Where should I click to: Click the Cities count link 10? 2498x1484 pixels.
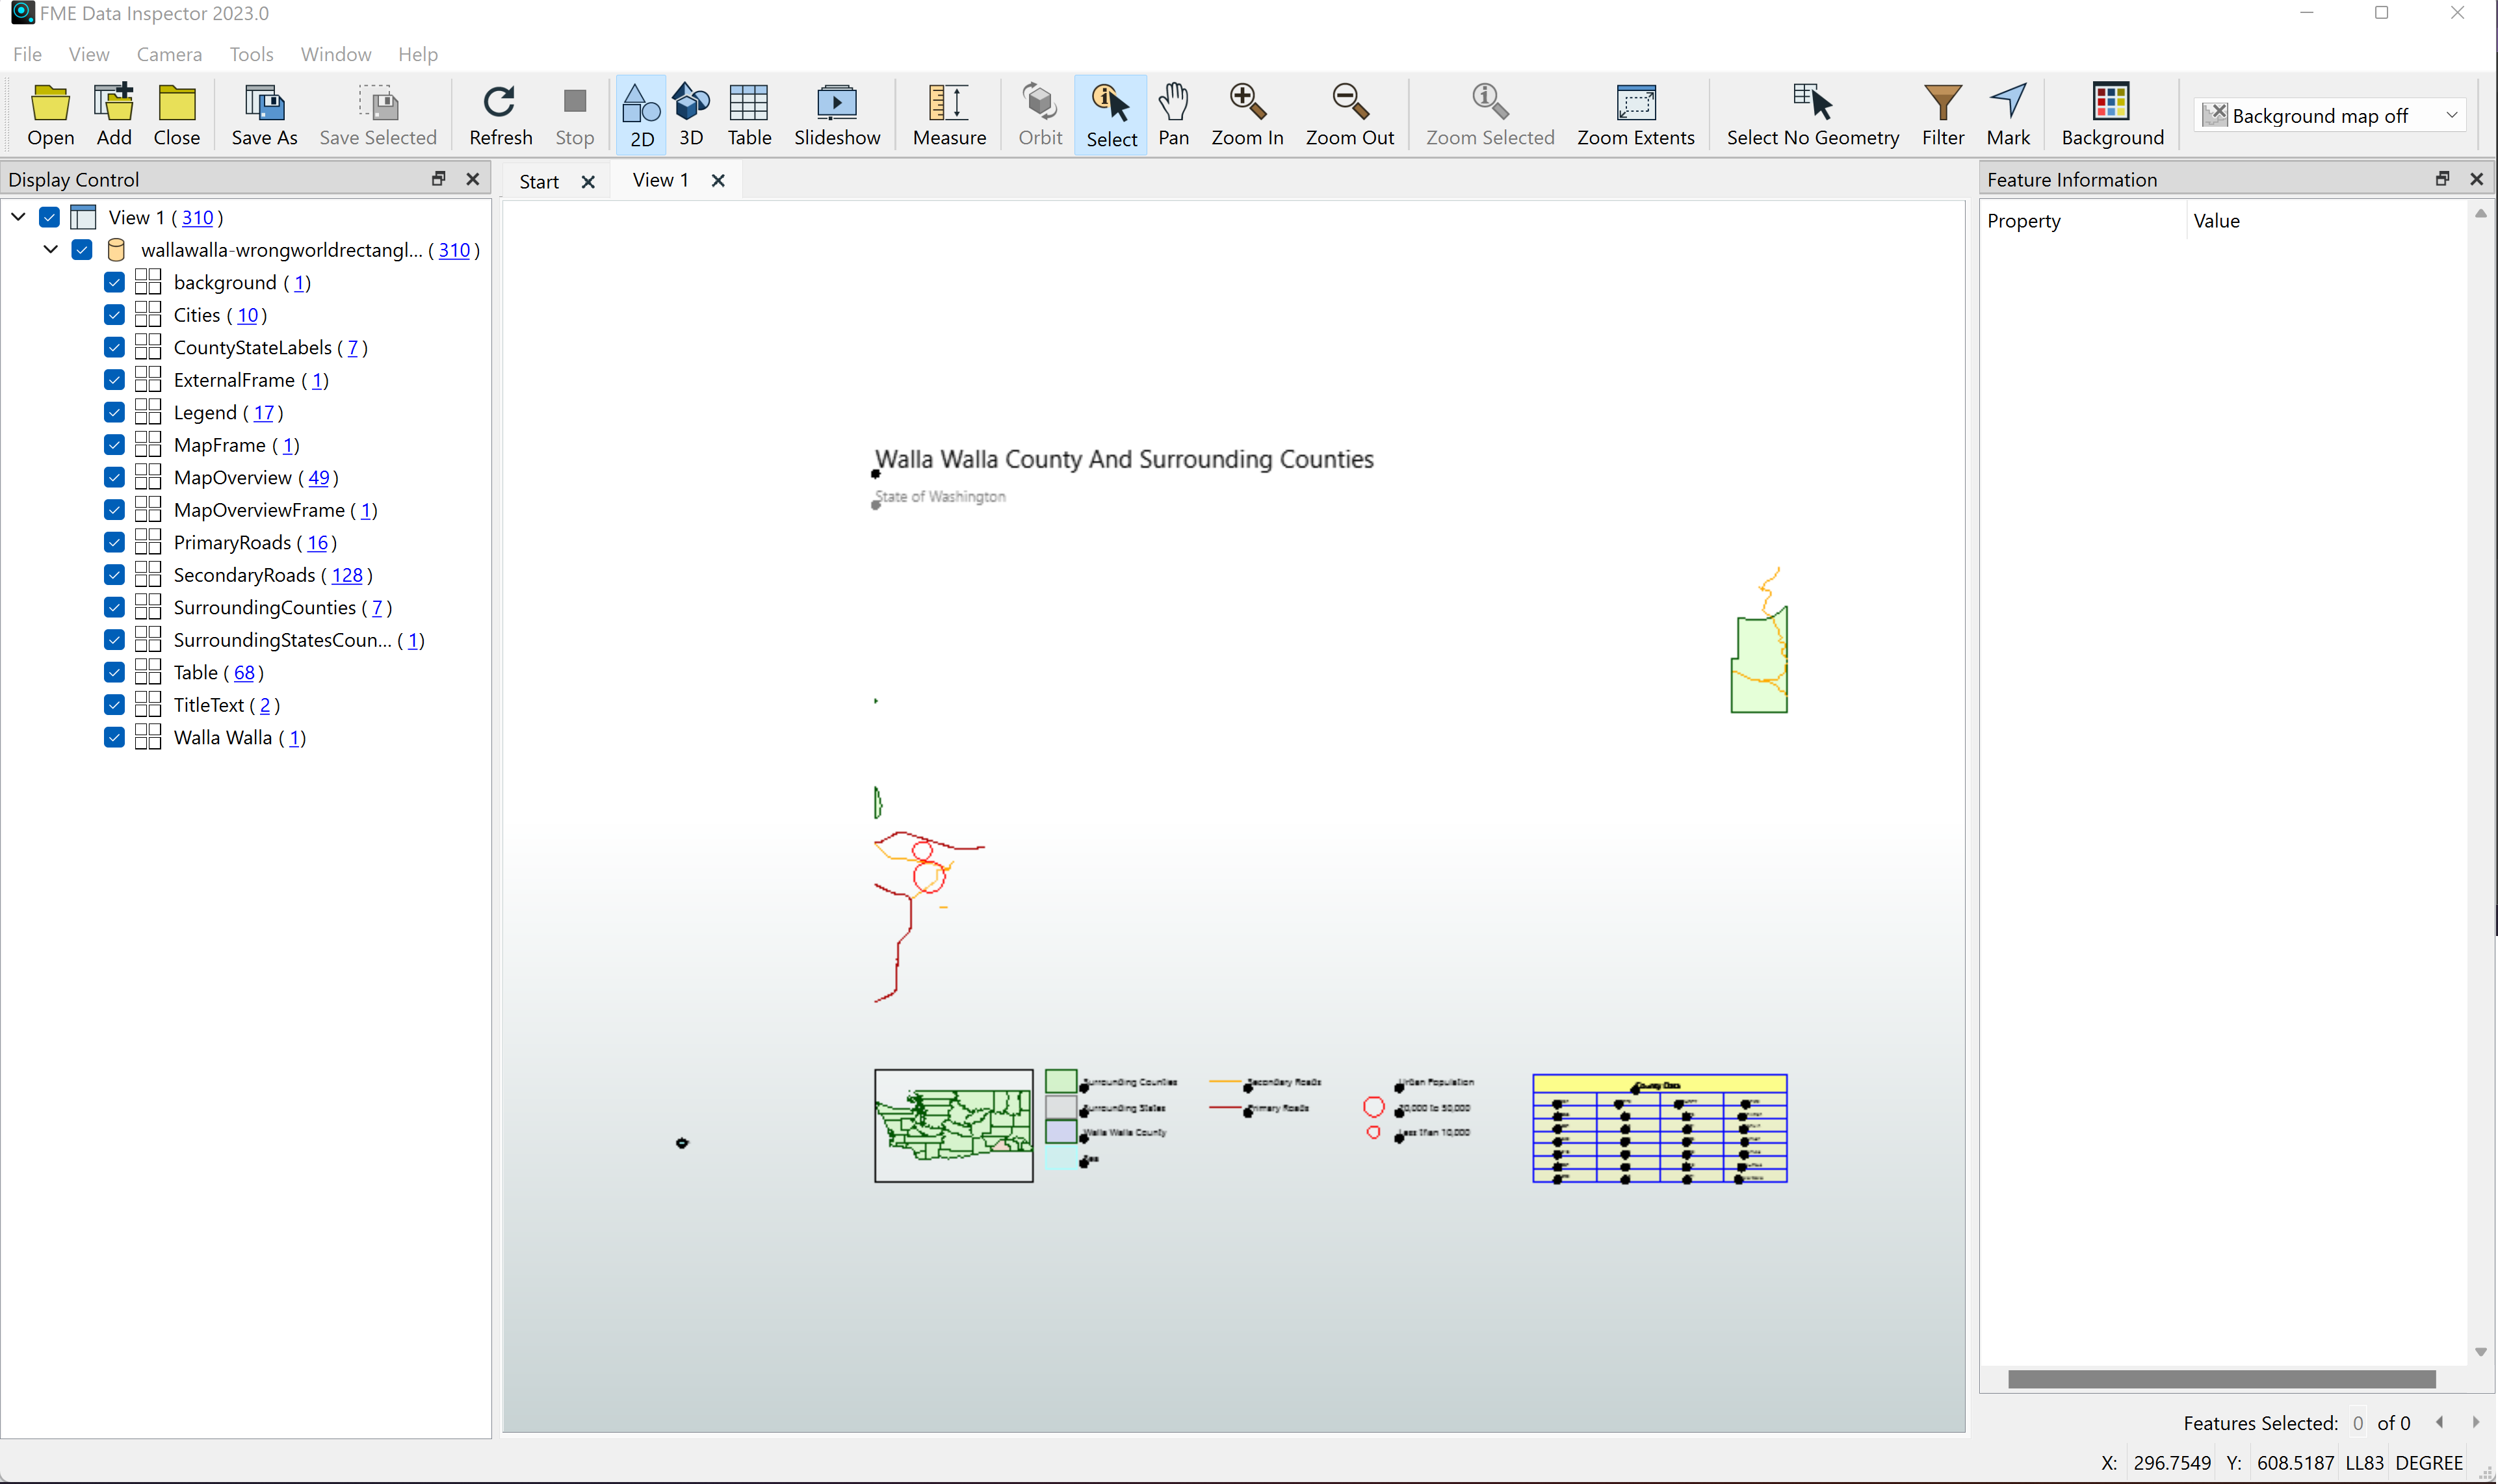pyautogui.click(x=248, y=315)
